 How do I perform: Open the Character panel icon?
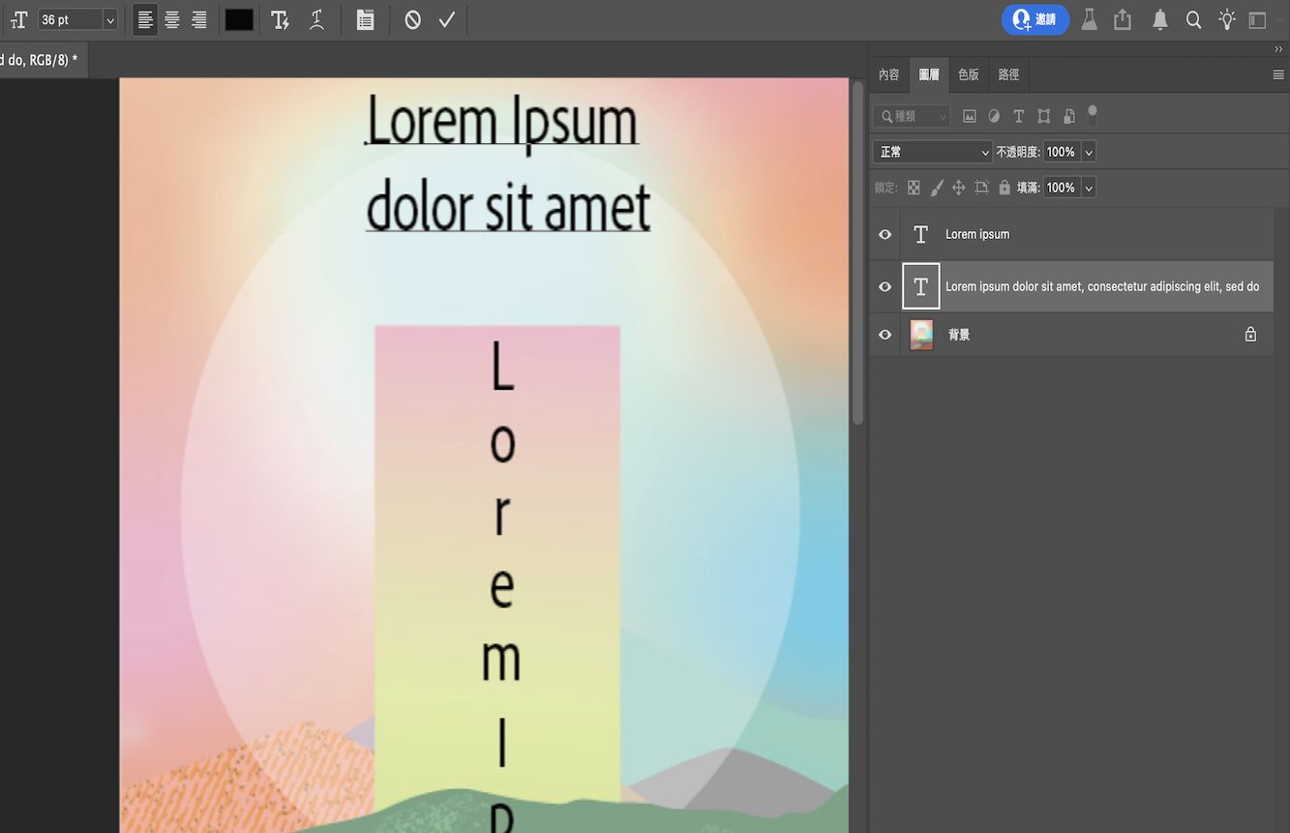(365, 19)
